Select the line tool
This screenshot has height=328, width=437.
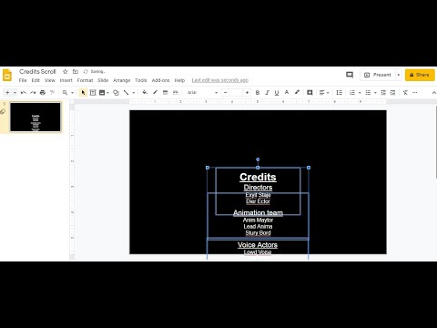(126, 92)
